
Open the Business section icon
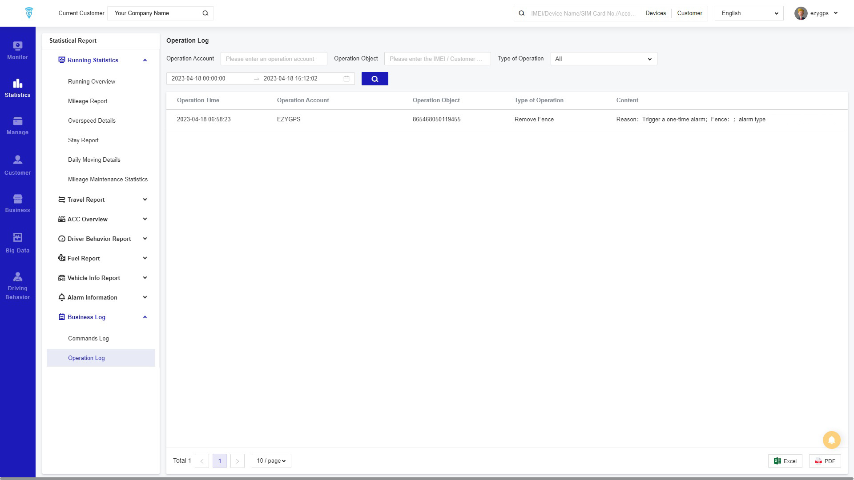[17, 203]
